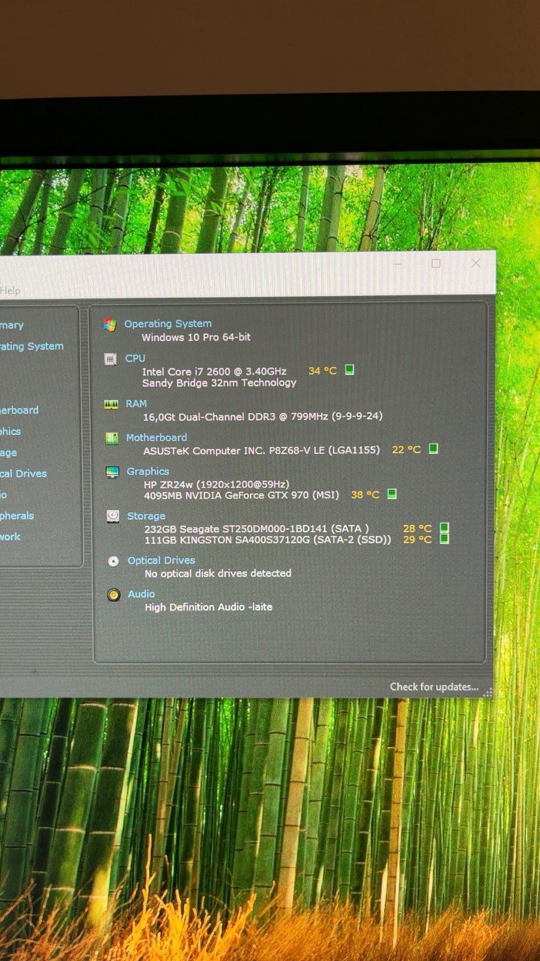The image size is (540, 961).
Task: Click '4095MB NVIDIA GeForce GTX 970 (MSI)' line
Action: (x=241, y=496)
